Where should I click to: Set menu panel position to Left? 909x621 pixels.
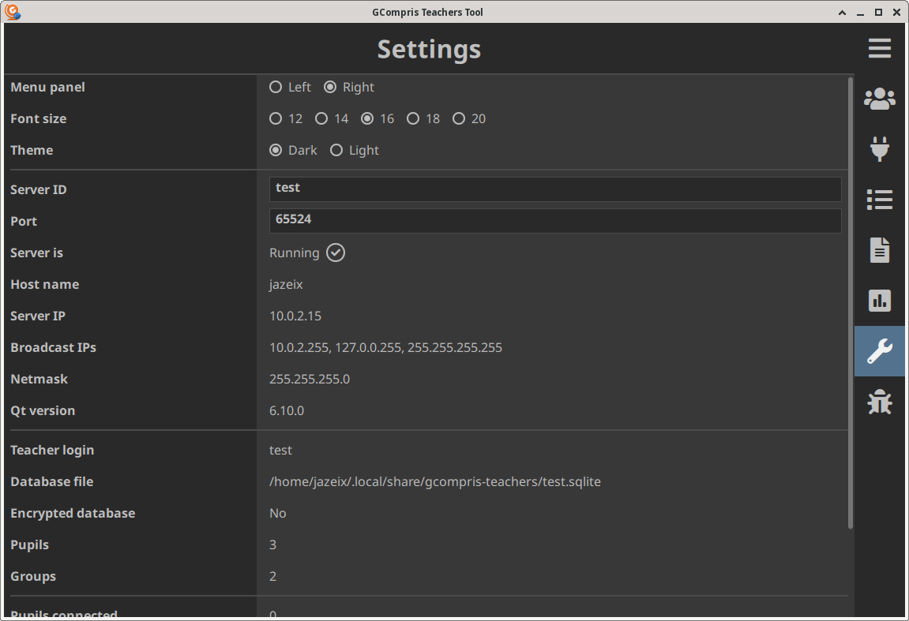(276, 87)
